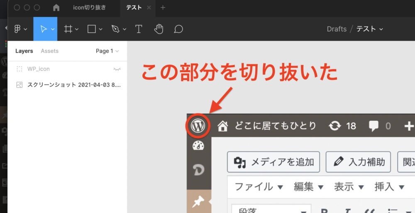The image size is (415, 213).
Task: Select the Text tool
Action: coord(139,29)
